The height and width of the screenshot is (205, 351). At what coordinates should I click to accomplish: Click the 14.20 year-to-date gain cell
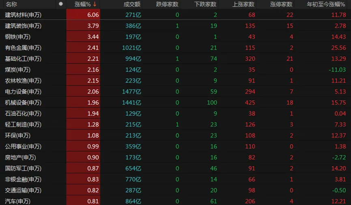[338, 168]
